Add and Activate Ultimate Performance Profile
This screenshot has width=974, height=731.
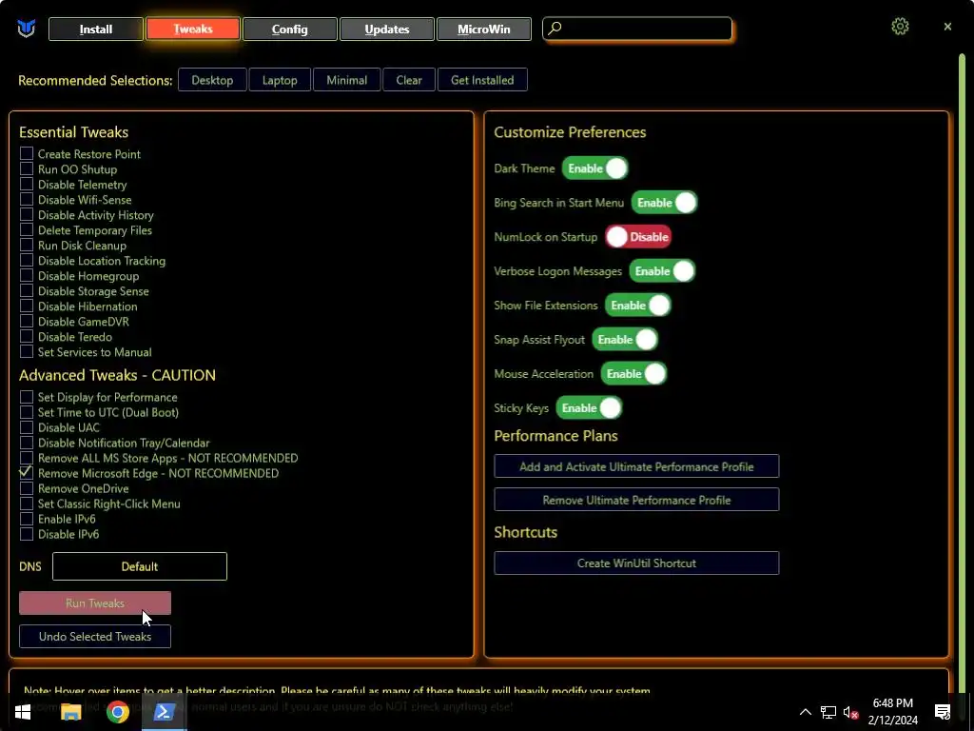pyautogui.click(x=636, y=466)
